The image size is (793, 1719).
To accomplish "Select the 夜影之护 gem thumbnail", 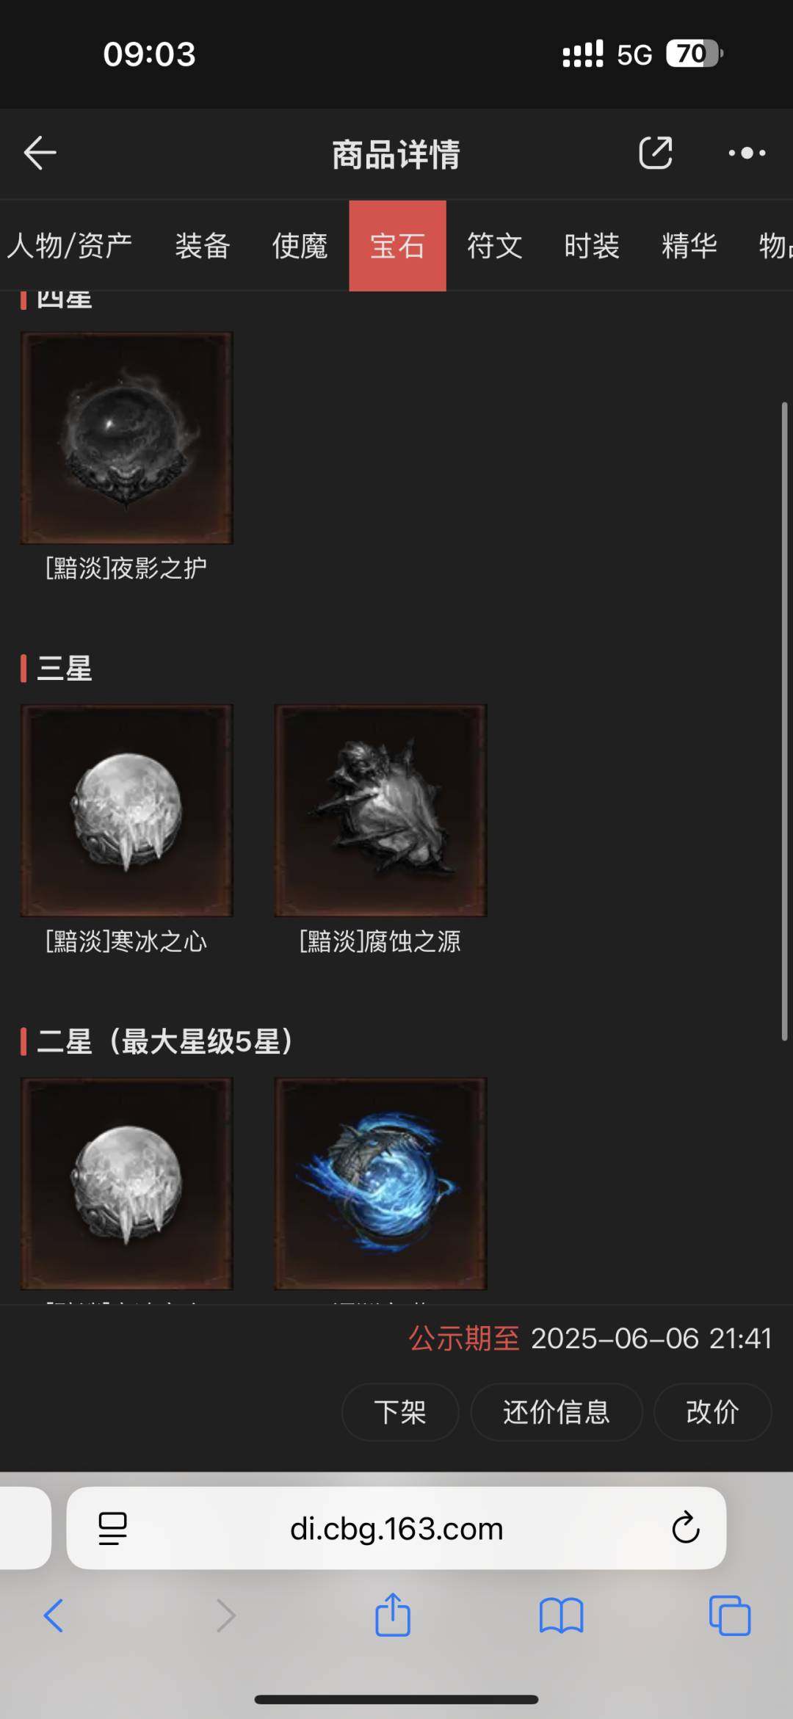I will point(127,438).
